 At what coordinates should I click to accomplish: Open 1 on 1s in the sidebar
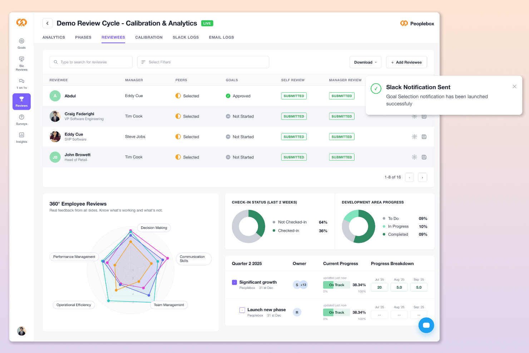coord(21,84)
